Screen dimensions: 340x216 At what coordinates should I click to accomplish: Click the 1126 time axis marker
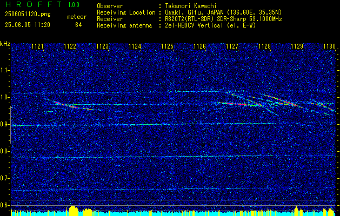tap(199, 46)
